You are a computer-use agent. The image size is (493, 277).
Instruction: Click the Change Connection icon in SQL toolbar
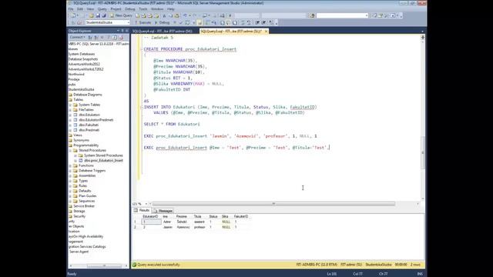(79, 22)
